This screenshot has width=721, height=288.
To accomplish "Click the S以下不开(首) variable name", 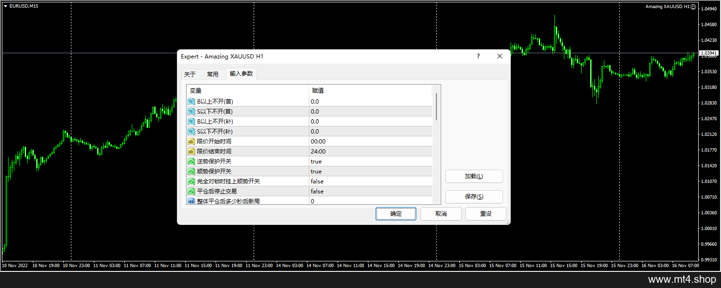I will [215, 111].
